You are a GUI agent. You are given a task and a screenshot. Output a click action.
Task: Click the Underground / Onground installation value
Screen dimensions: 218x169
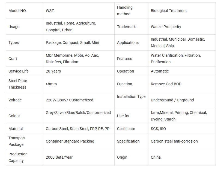(x=172, y=100)
